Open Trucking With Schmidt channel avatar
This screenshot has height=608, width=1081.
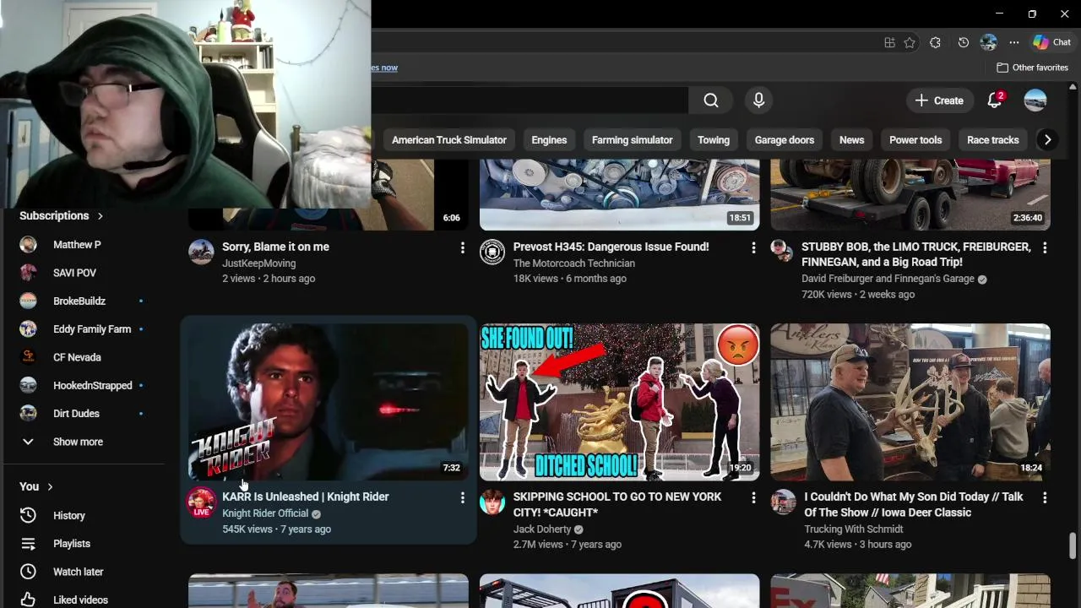pyautogui.click(x=784, y=502)
